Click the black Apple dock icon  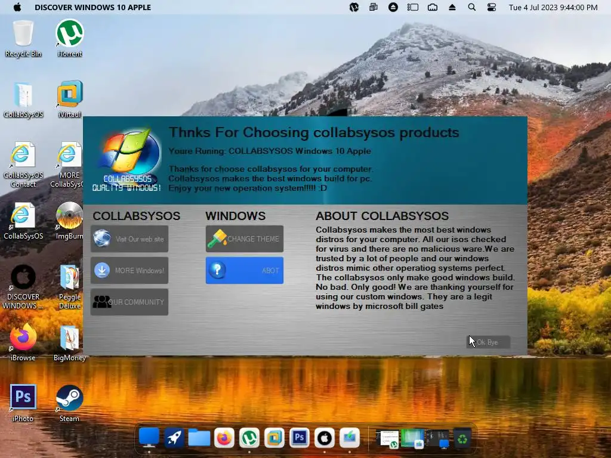click(x=325, y=438)
